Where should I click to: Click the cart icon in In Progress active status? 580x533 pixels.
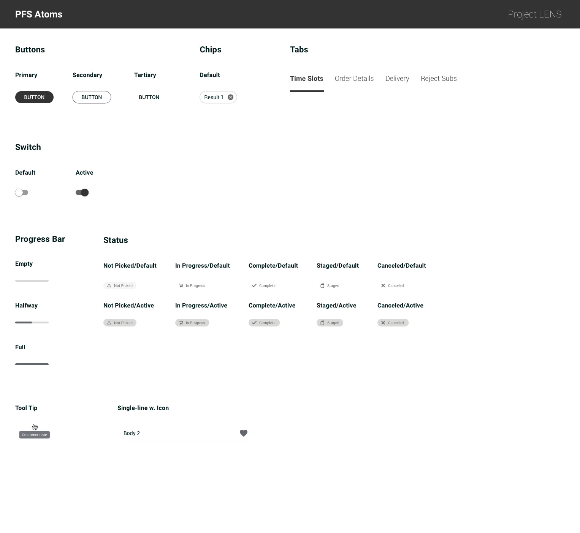[181, 323]
